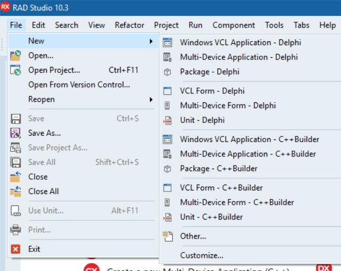This screenshot has width=341, height=271.
Task: Click the Open folder icon in File menu
Action: [16, 56]
